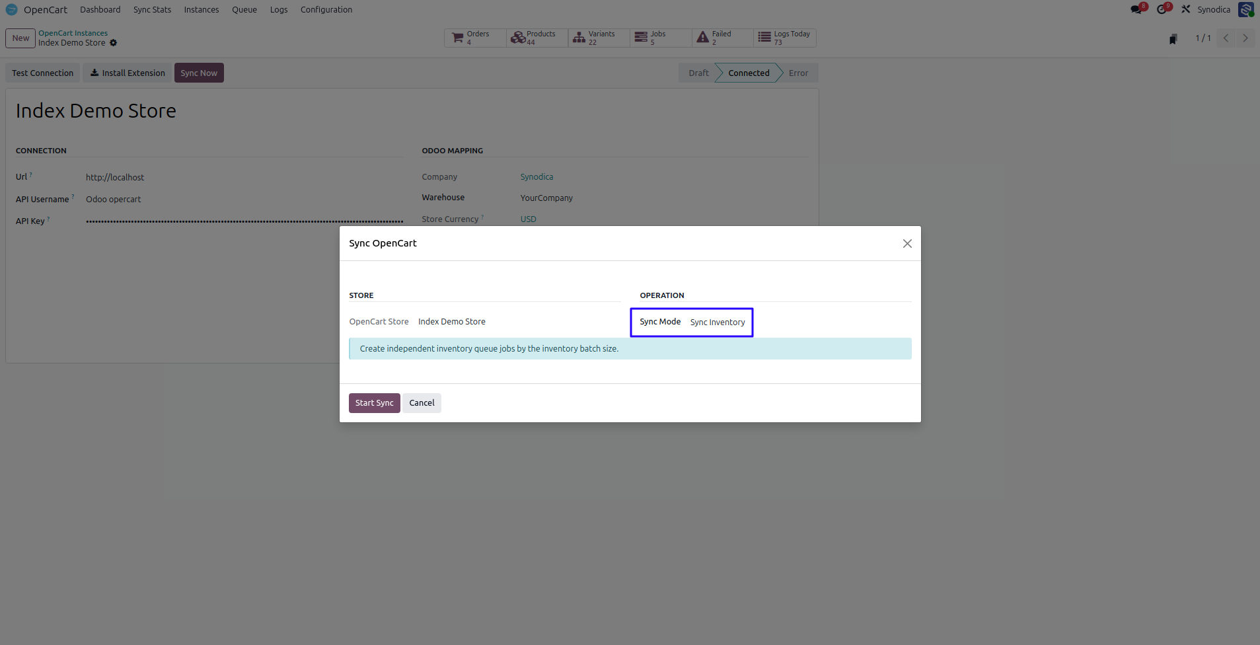This screenshot has width=1260, height=645.
Task: Click the OpenCart app logo icon
Action: click(11, 9)
